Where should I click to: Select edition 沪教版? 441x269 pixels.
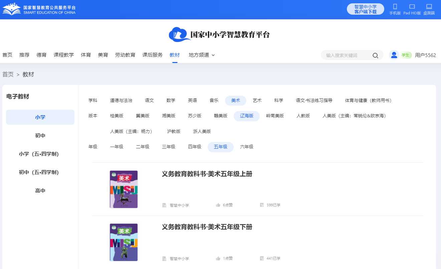(x=174, y=131)
